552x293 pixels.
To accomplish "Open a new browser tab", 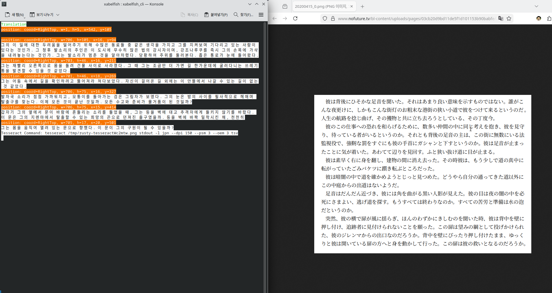I will (362, 6).
